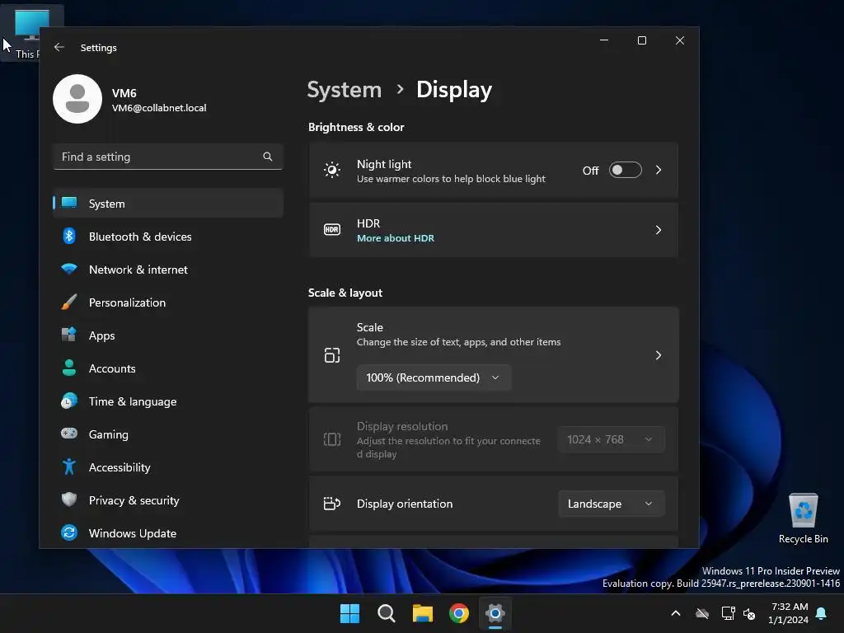
Task: Click the Settings gear in taskbar
Action: [x=495, y=613]
